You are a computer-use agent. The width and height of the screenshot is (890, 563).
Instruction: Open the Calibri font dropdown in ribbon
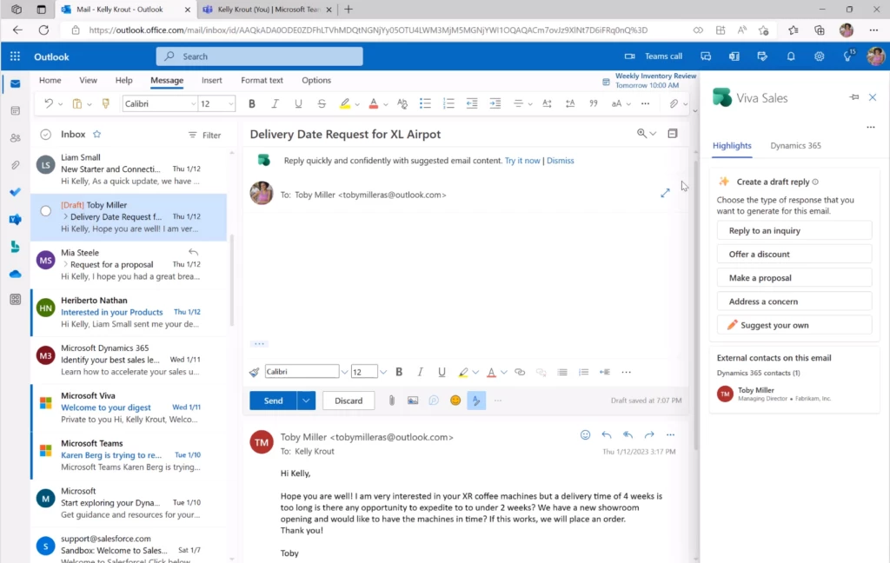[x=193, y=103]
